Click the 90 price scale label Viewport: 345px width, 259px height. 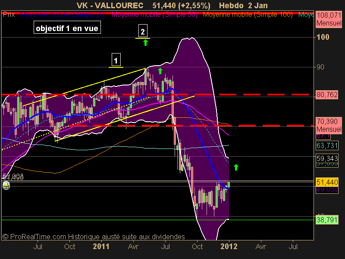[x=320, y=67]
